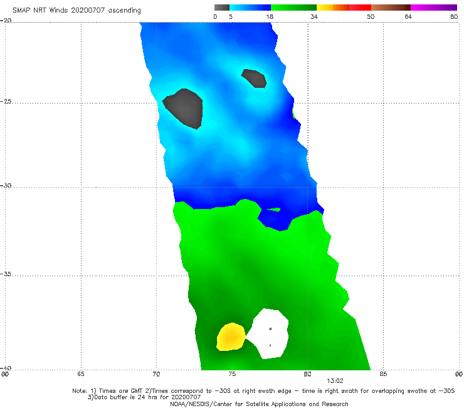Image resolution: width=464 pixels, height=408 pixels.
Task: Click the color bar label 5
Action: 231,17
